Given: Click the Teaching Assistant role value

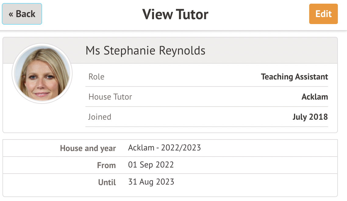Looking at the screenshot, I should (294, 77).
